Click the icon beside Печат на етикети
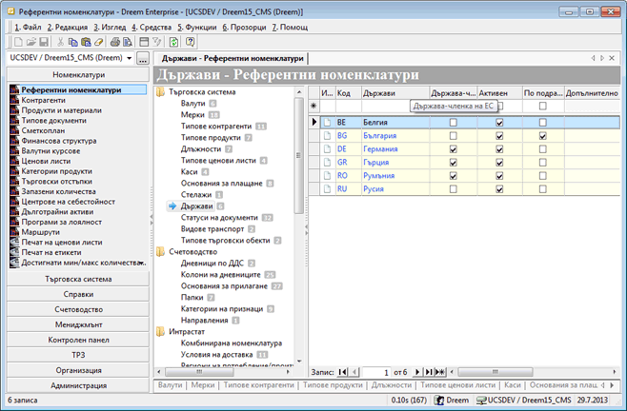 [x=15, y=252]
